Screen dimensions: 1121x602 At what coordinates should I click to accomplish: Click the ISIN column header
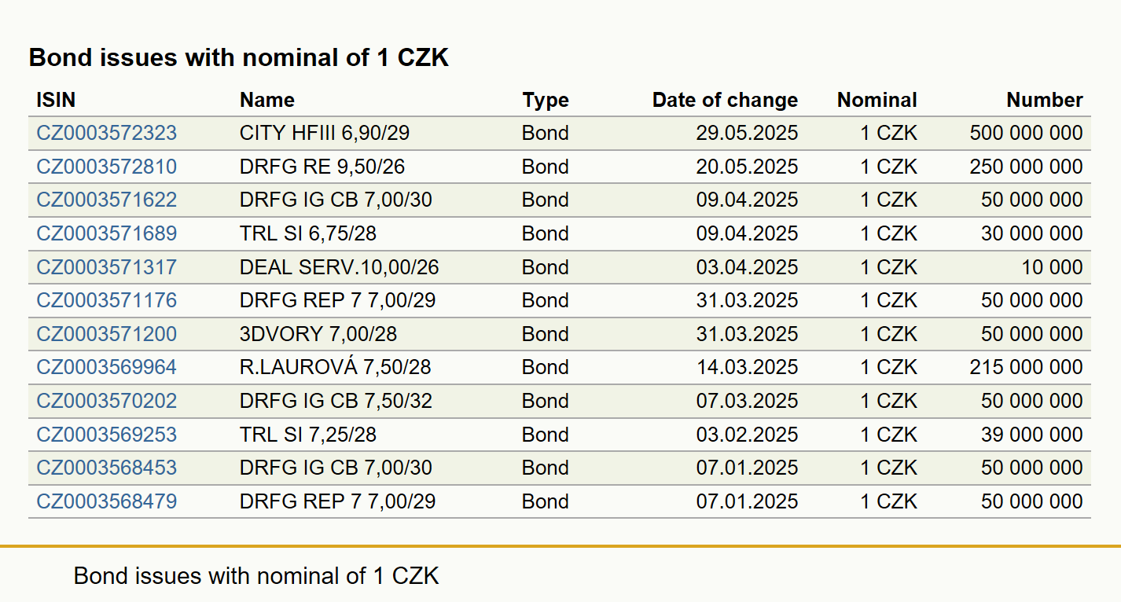coord(56,100)
